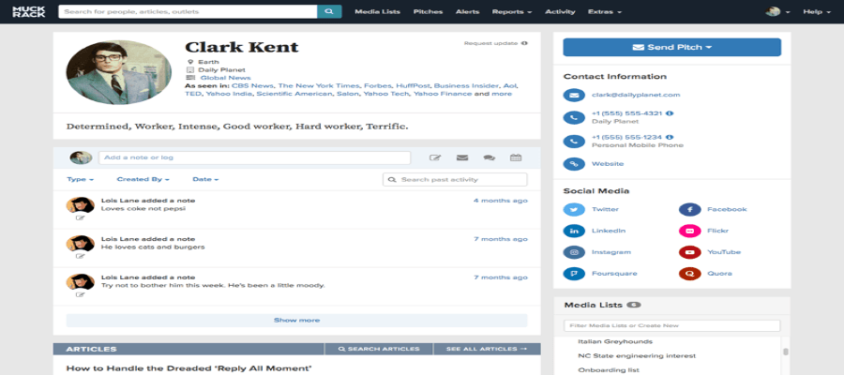This screenshot has width=844, height=375.
Task: Click the Send Pitch button
Action: pos(671,47)
